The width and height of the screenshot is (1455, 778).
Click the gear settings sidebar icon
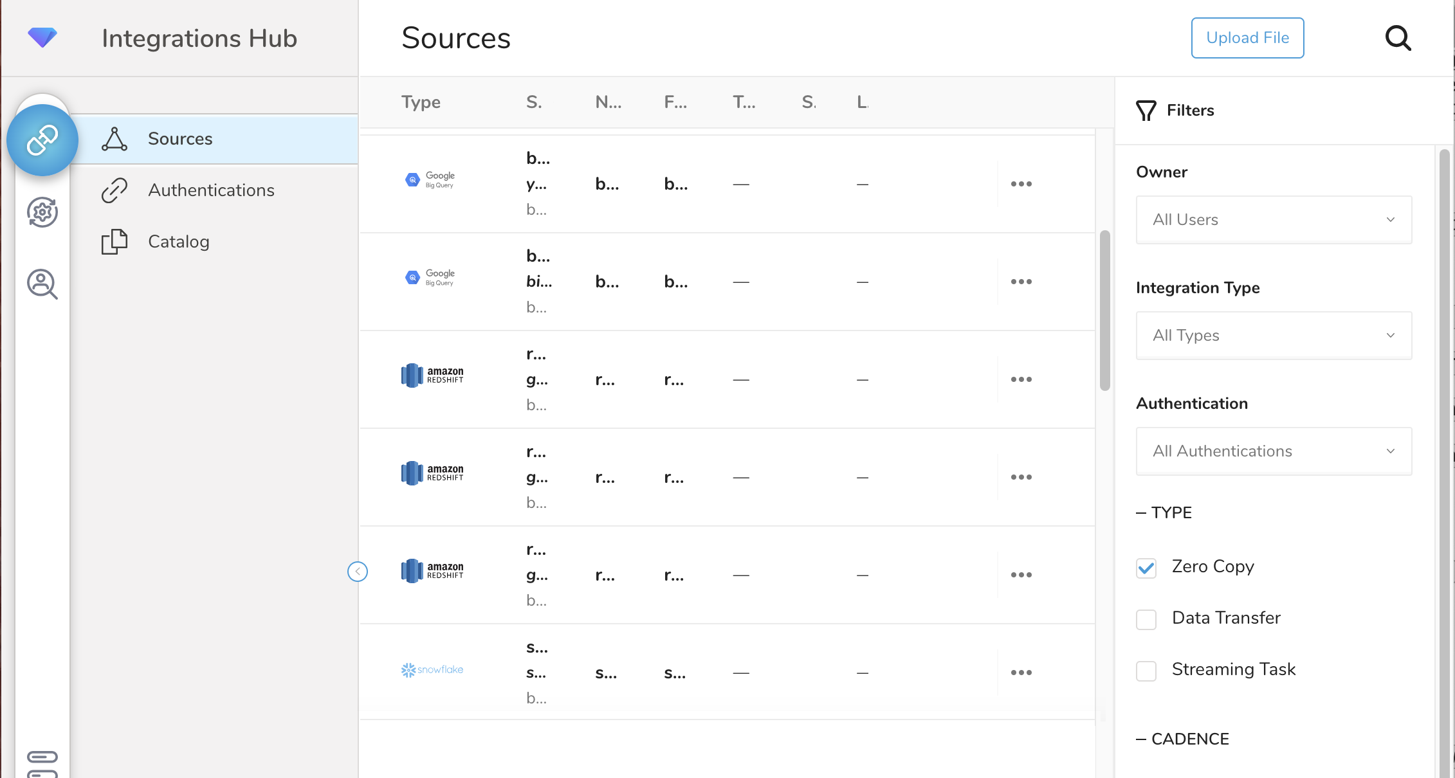point(42,212)
